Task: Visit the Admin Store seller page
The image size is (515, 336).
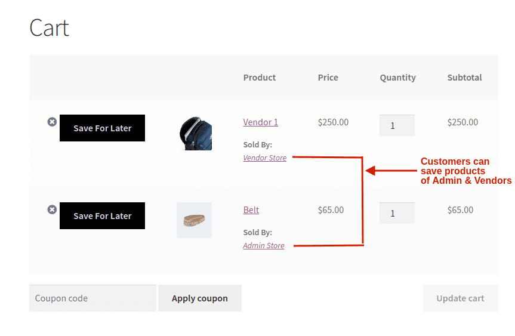Action: tap(263, 246)
